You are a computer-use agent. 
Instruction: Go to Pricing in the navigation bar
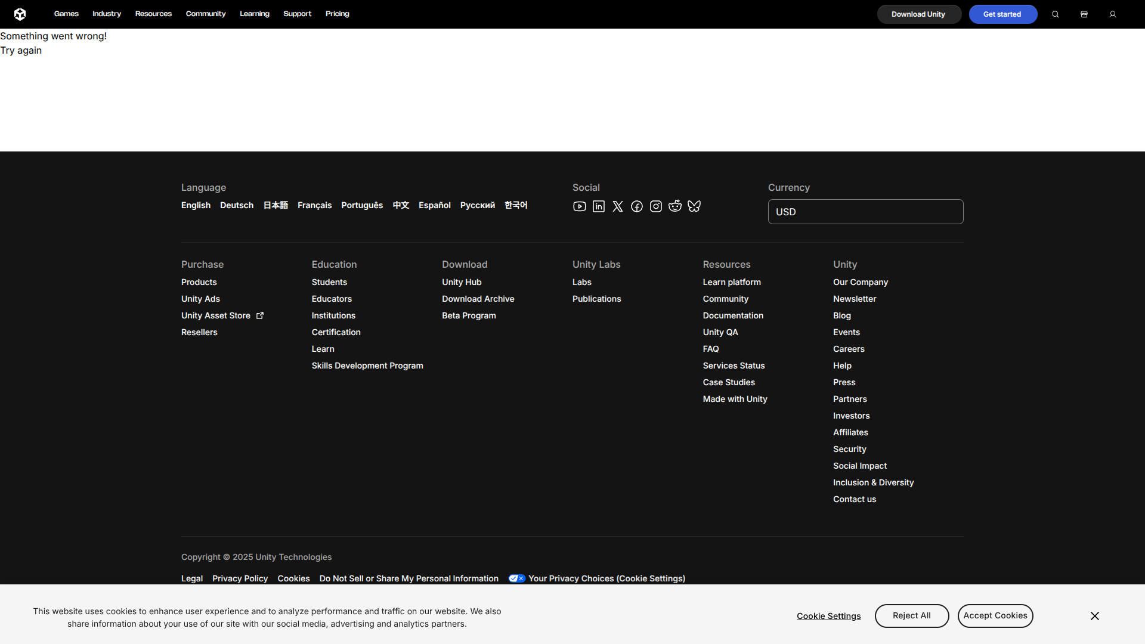pos(338,14)
